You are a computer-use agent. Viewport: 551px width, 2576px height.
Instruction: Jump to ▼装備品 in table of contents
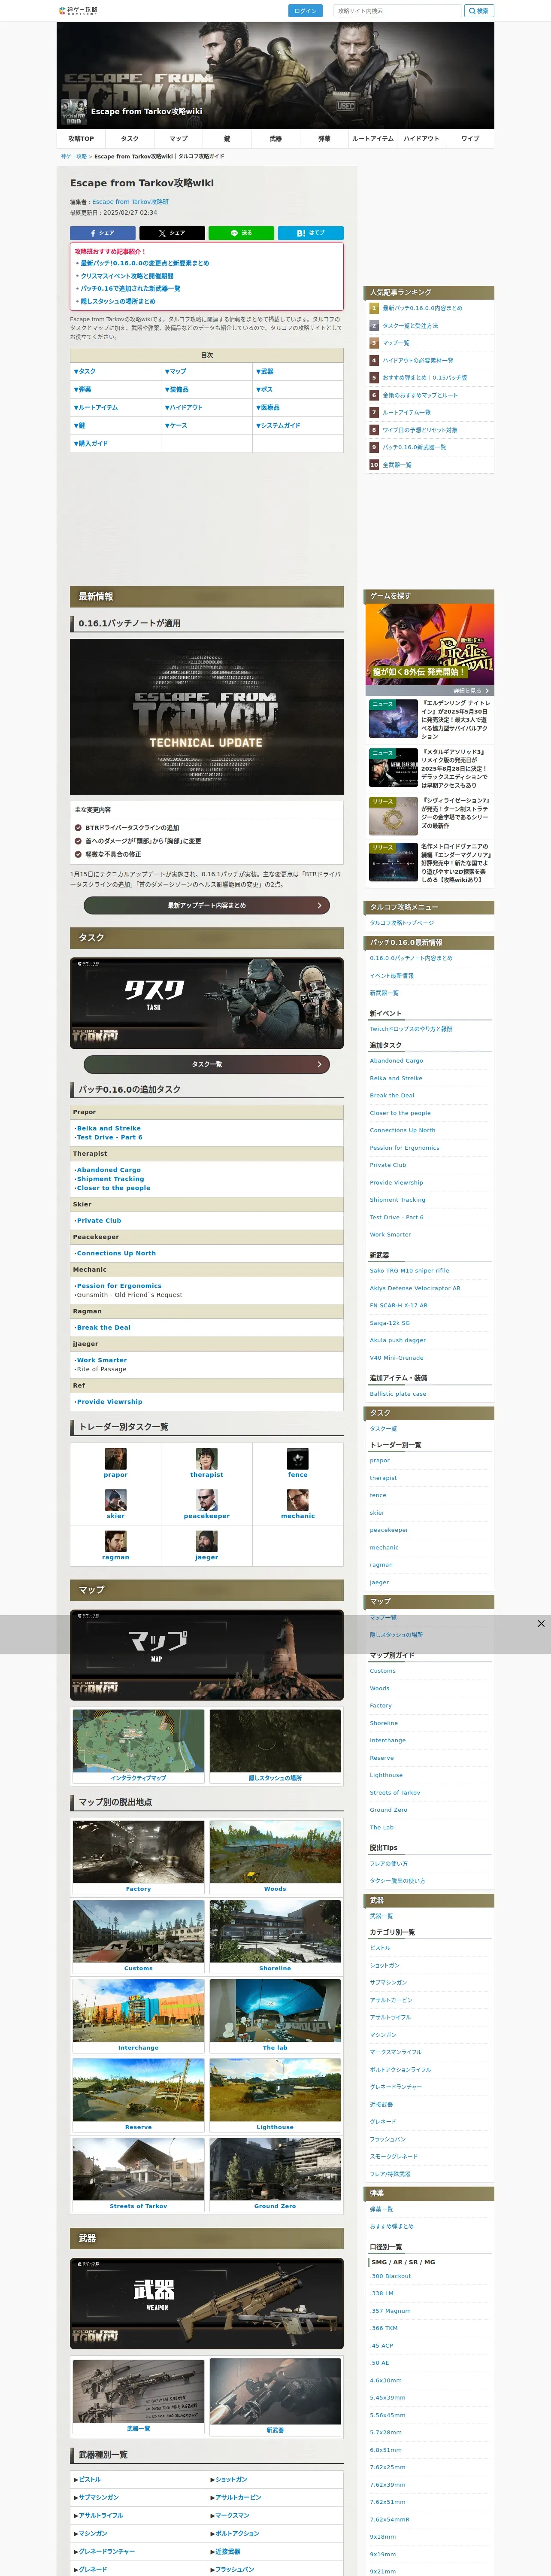pyautogui.click(x=177, y=389)
